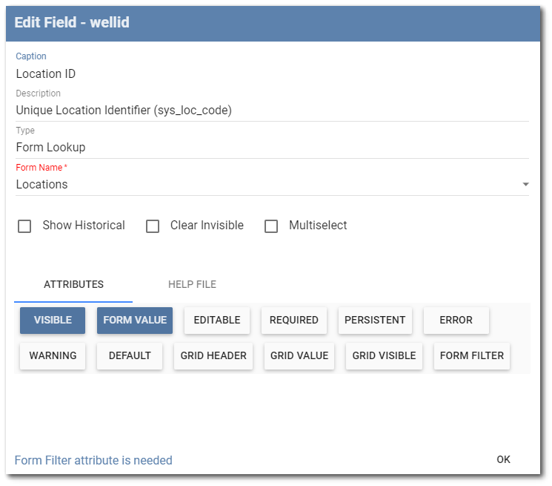Click the Type field showing Form Lookup
This screenshot has width=552, height=486.
(x=272, y=148)
